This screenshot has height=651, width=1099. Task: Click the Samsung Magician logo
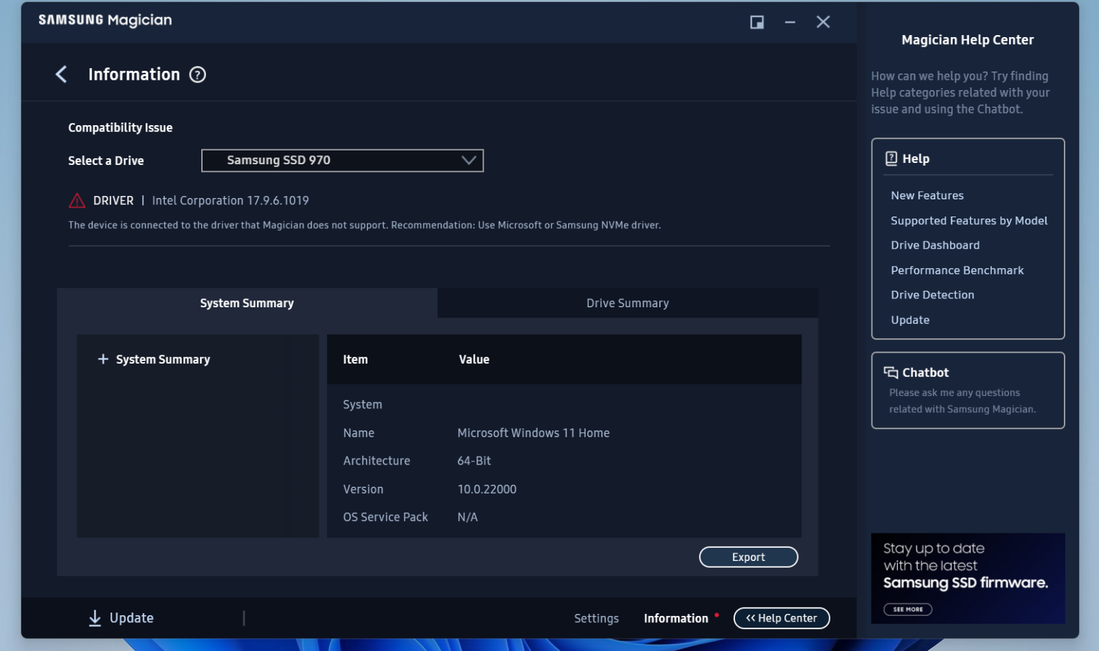pos(105,20)
